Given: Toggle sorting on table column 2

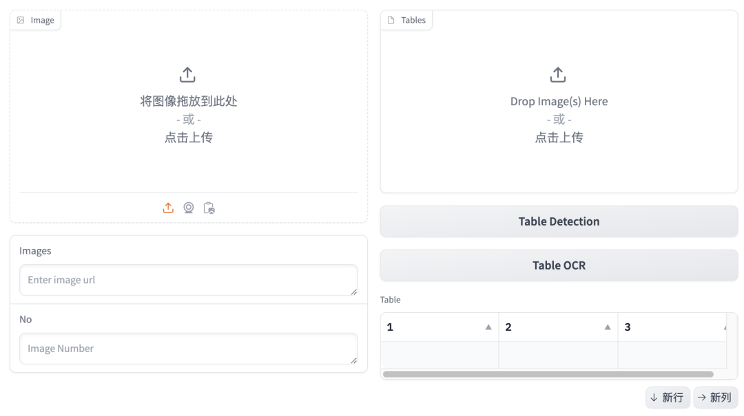Looking at the screenshot, I should [x=608, y=327].
